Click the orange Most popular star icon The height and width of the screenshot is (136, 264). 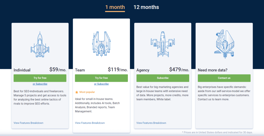coord(77,92)
